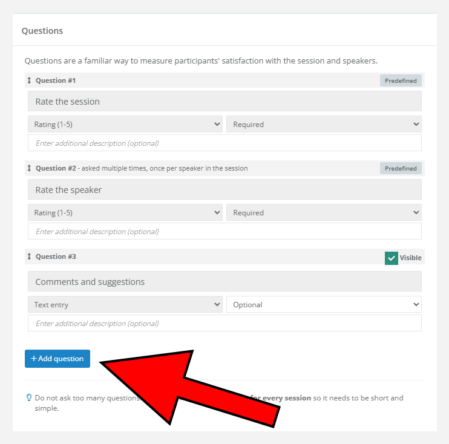Expand Question #3 Optional dropdown
This screenshot has width=449, height=444.
(324, 305)
